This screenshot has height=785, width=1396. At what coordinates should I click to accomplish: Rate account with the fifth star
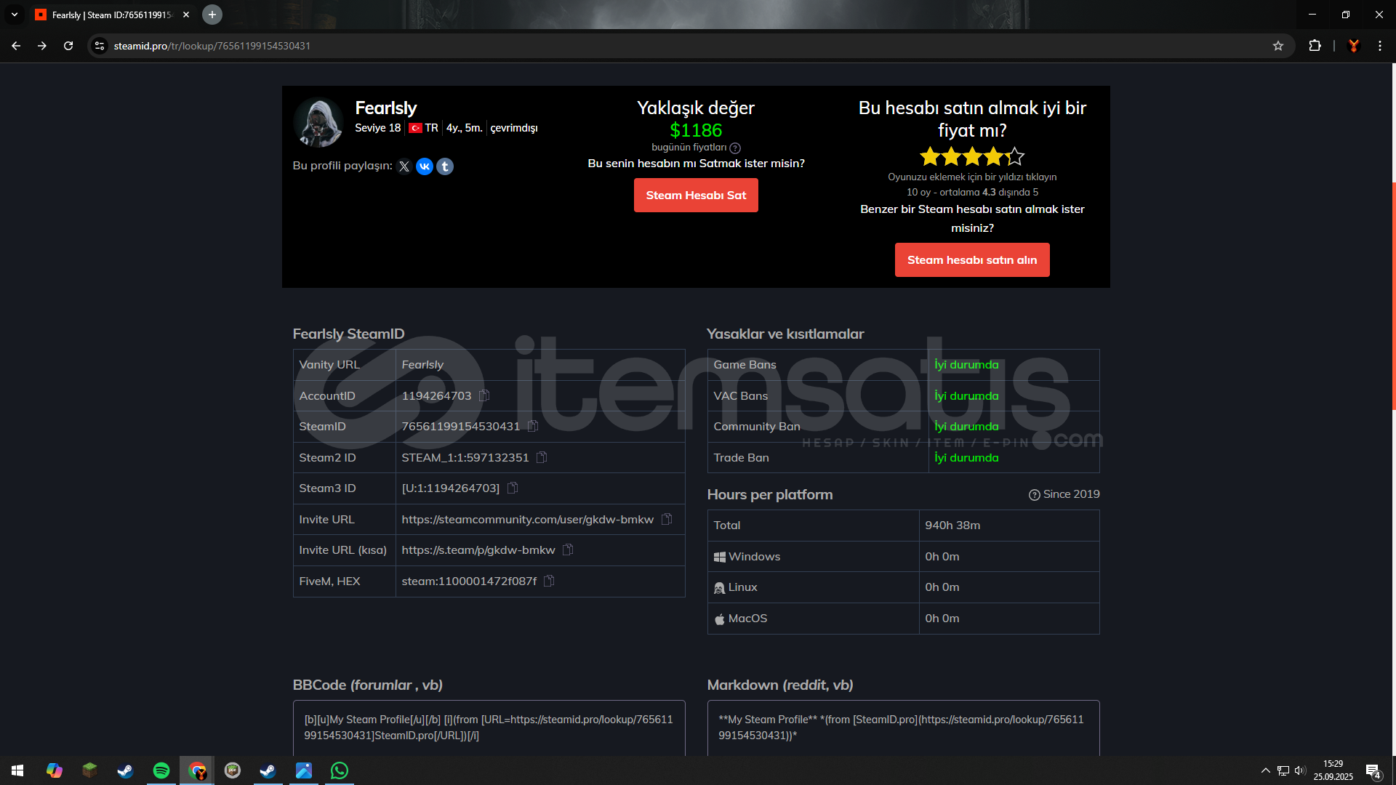(1015, 156)
